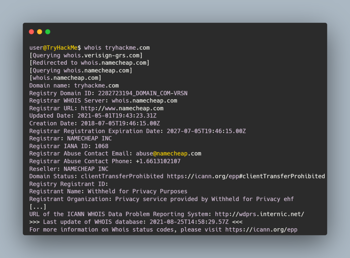
Task: Click the icann.org/epp#clientTransferProhibited link
Action: [246, 176]
